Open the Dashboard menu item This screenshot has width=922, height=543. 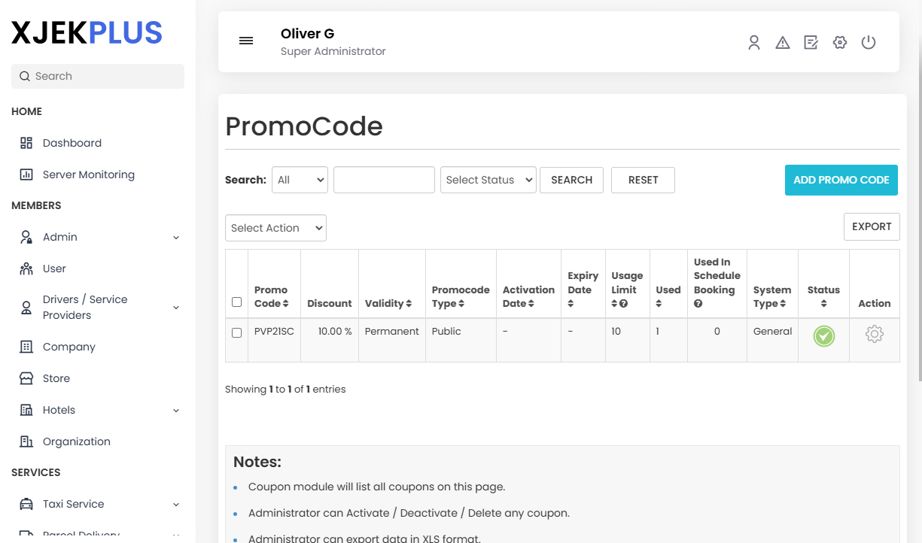tap(72, 143)
